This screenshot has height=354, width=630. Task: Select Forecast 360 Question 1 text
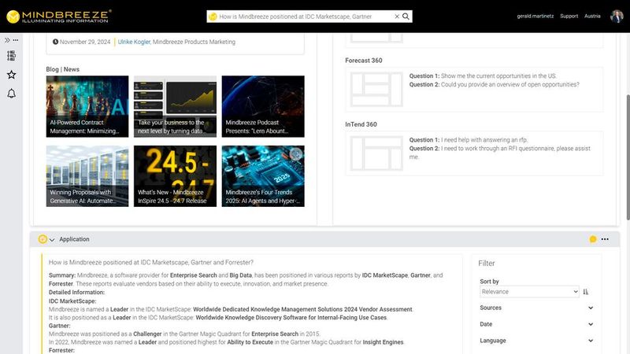click(x=483, y=76)
